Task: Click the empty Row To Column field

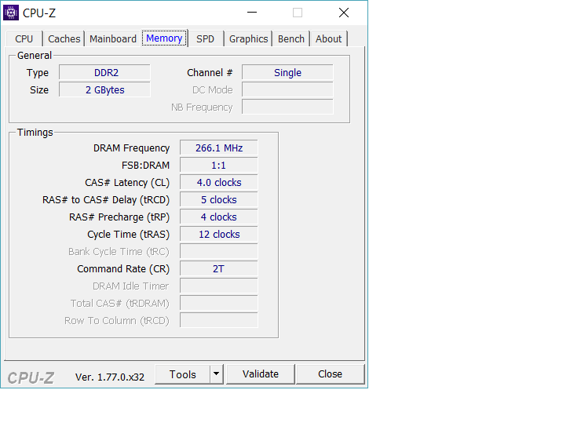Action: [219, 320]
